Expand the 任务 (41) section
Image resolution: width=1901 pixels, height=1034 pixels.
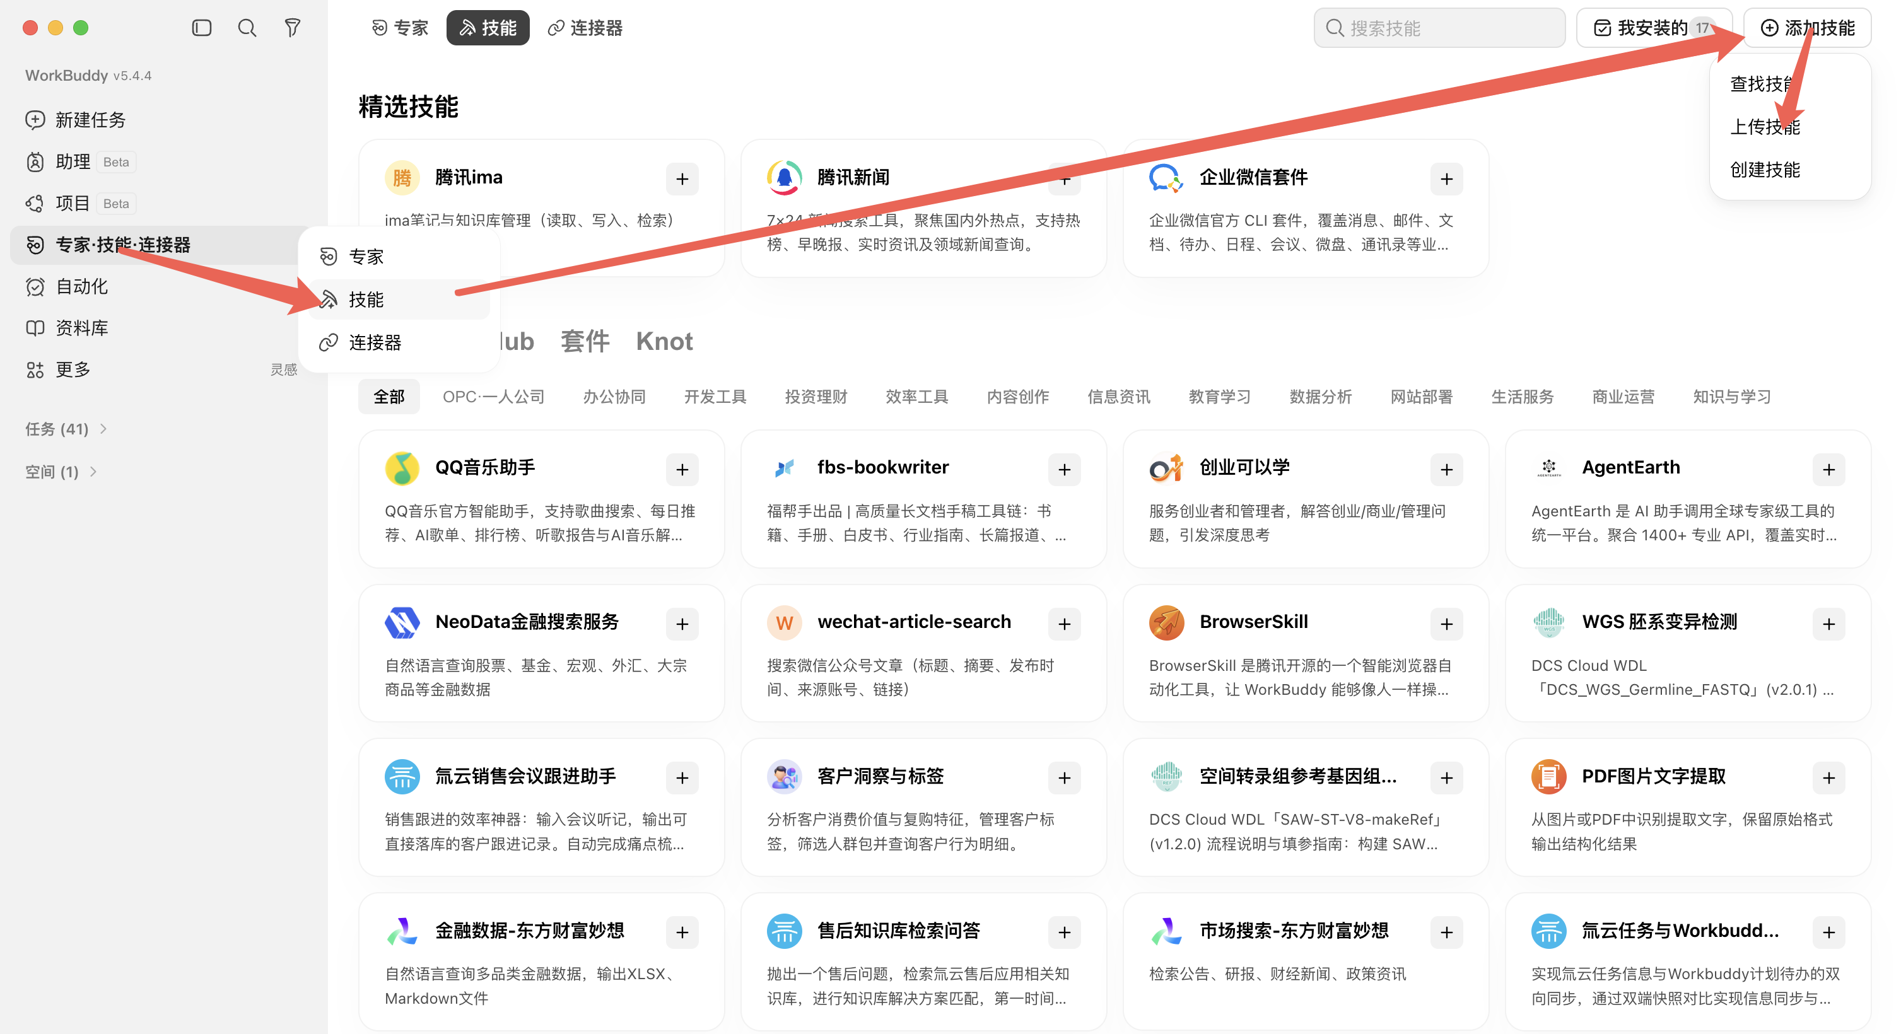point(66,429)
